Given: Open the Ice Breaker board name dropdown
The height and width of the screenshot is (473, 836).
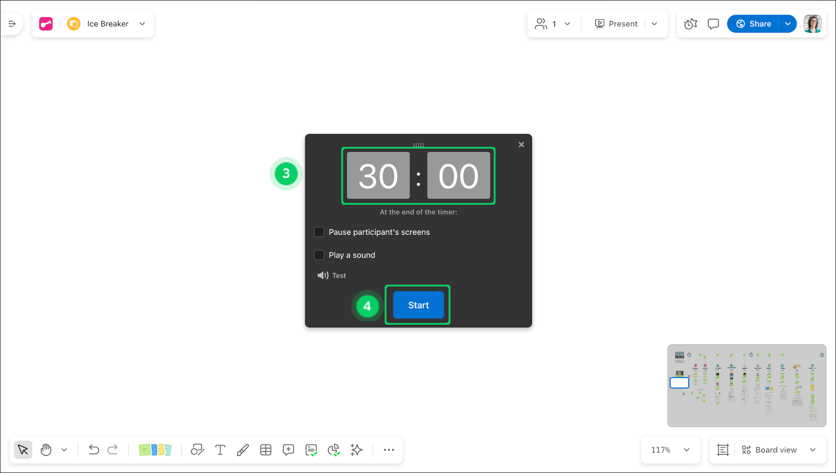Looking at the screenshot, I should (142, 24).
